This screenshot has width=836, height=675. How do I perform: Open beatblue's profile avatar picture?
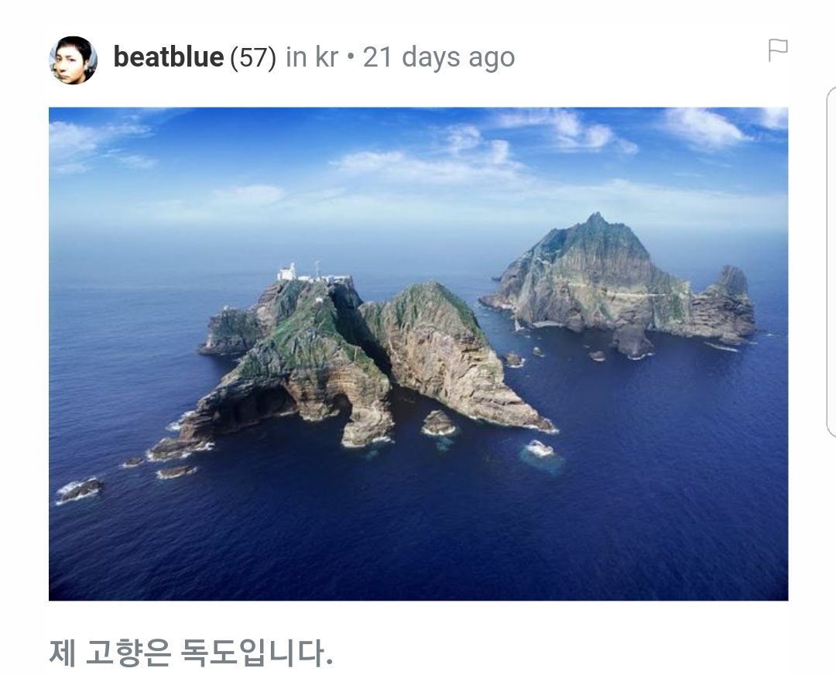(x=73, y=60)
